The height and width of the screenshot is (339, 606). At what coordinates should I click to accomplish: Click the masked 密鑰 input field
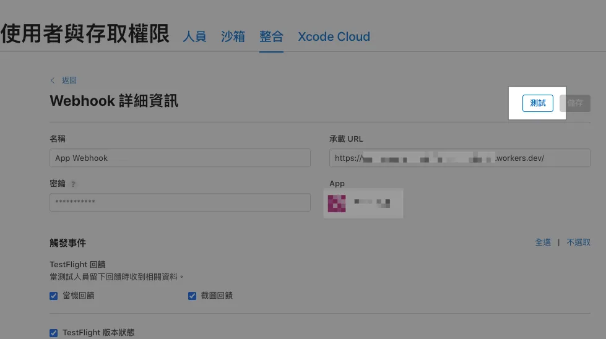(x=180, y=202)
